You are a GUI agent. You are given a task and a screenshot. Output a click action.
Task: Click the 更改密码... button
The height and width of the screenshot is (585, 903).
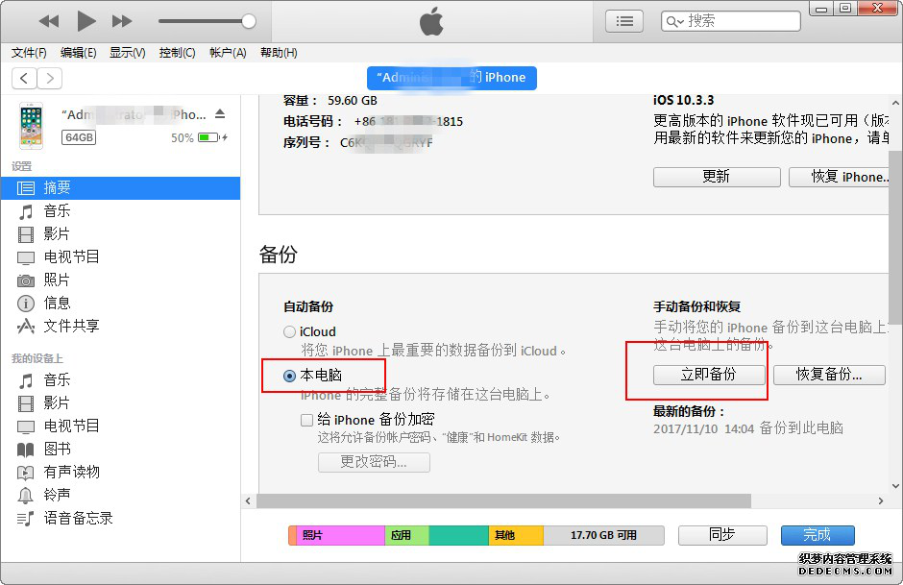point(374,462)
